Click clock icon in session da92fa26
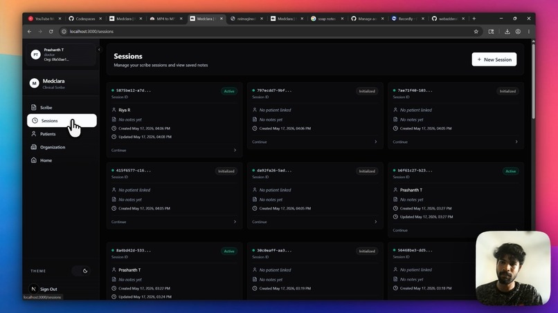The height and width of the screenshot is (313, 558). tap(255, 208)
